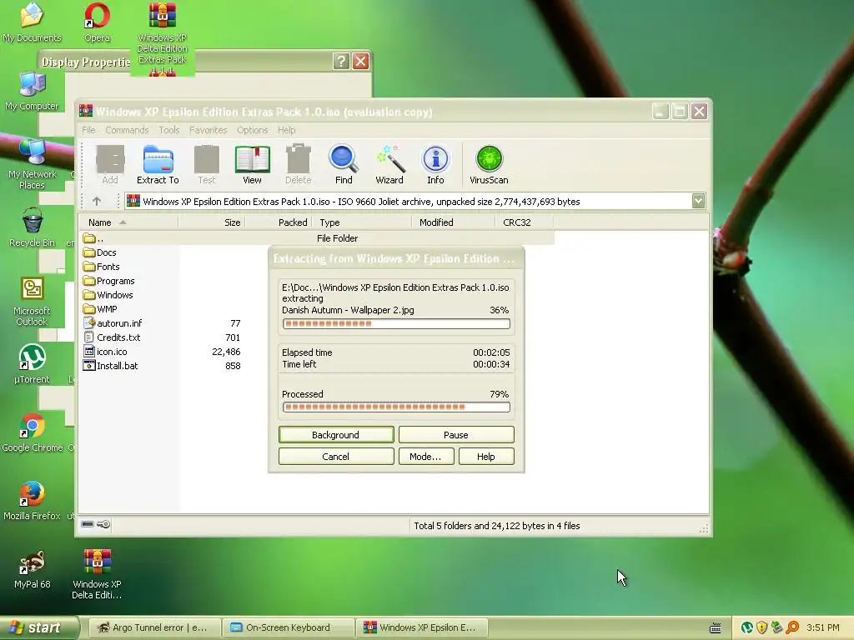854x640 pixels.
Task: Select the icon.ico file
Action: (105, 352)
